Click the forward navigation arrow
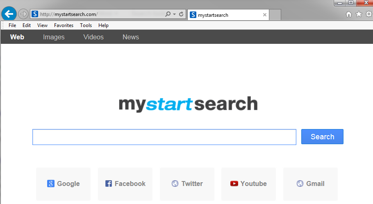The width and height of the screenshot is (373, 204). coord(23,14)
